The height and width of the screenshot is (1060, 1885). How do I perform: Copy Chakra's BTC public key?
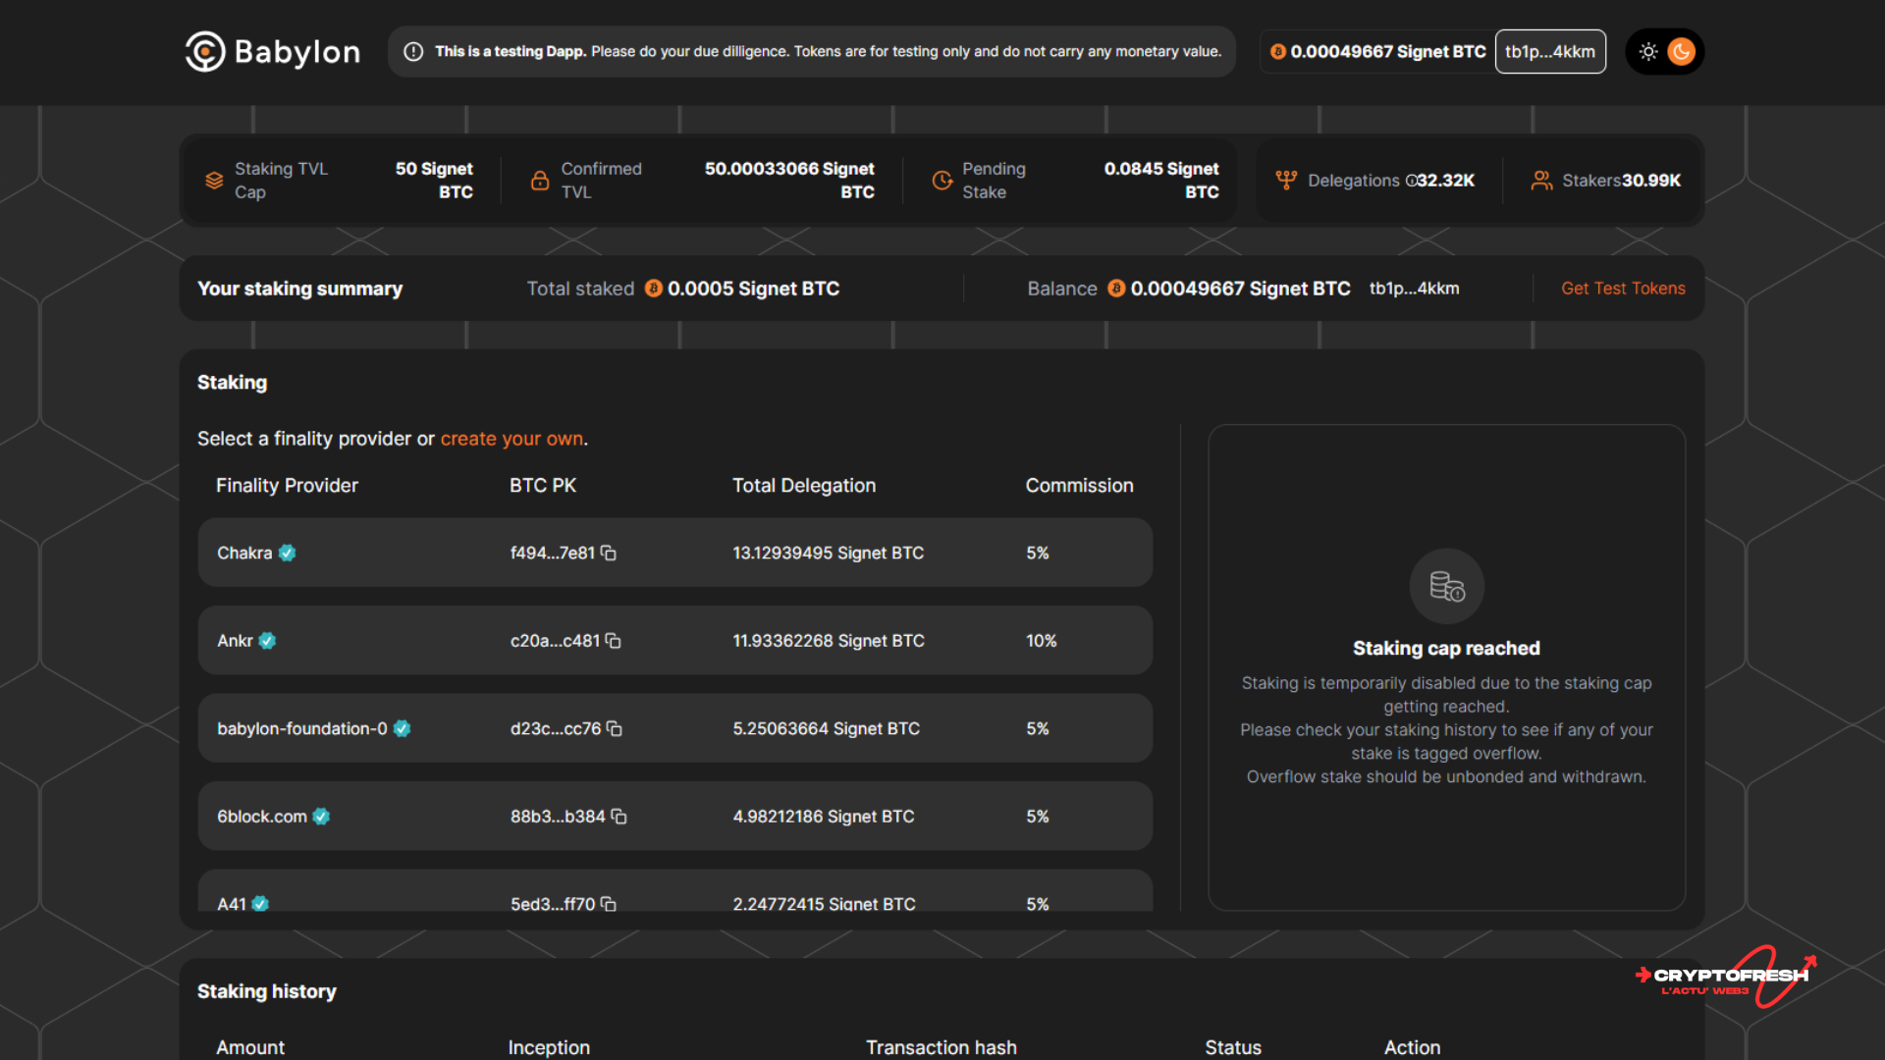(609, 554)
